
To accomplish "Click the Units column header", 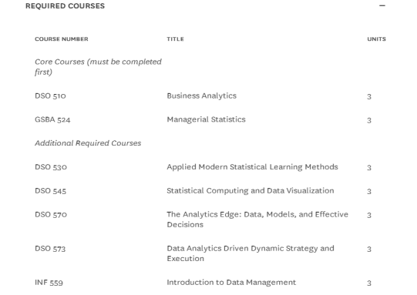I will (x=377, y=39).
